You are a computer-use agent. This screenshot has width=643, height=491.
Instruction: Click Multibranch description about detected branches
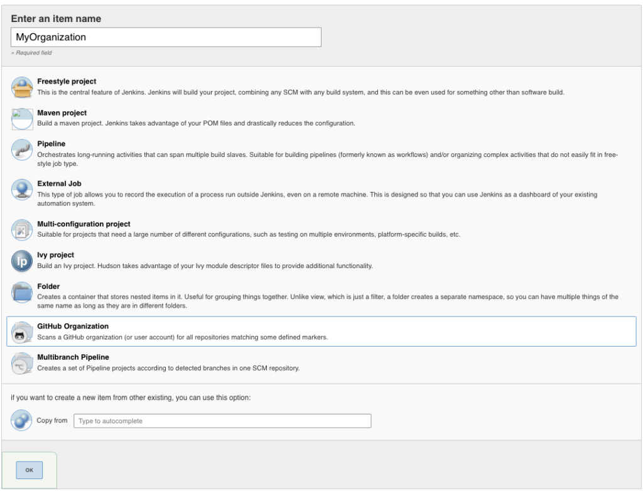168,369
